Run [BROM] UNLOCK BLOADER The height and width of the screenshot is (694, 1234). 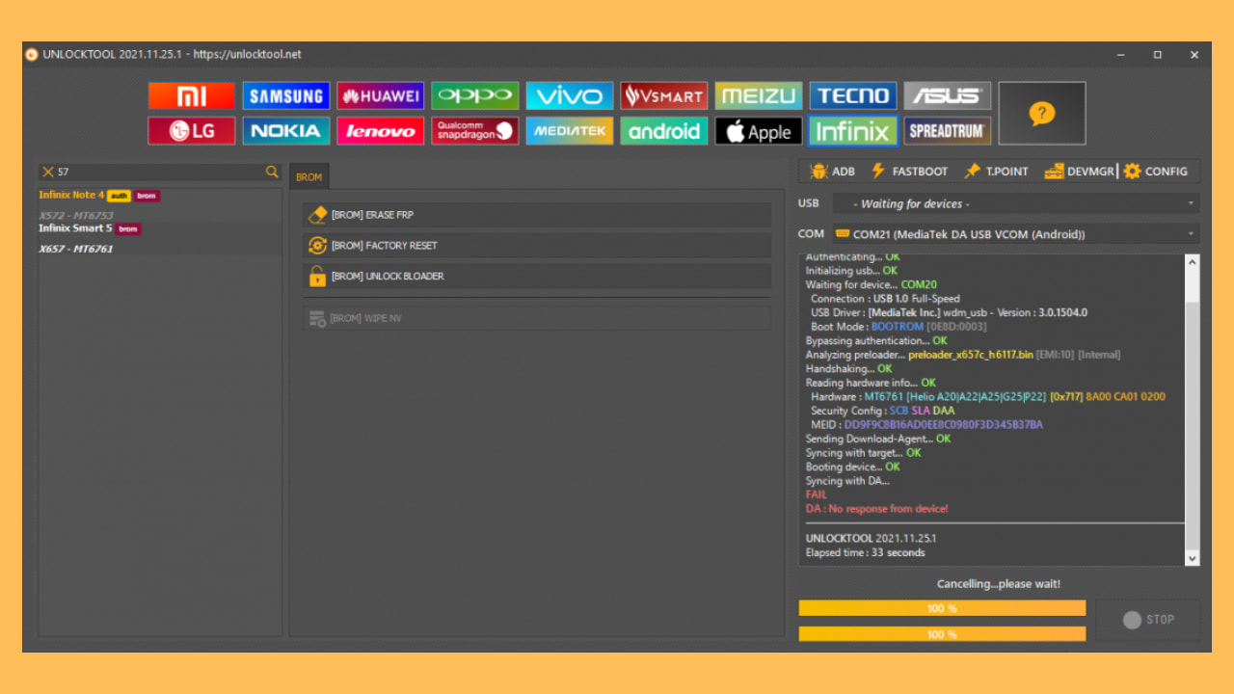[537, 277]
